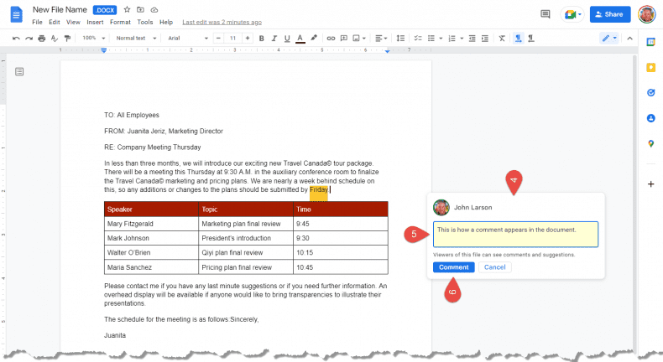
Task: Toggle underline formatting
Action: tap(287, 39)
